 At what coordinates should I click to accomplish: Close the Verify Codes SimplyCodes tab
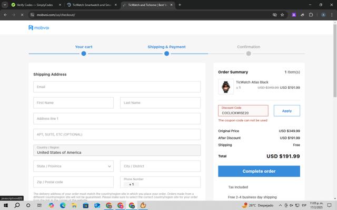point(60,5)
